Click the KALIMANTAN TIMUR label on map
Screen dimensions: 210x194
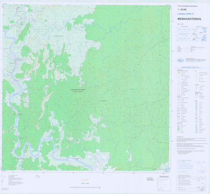78,90
